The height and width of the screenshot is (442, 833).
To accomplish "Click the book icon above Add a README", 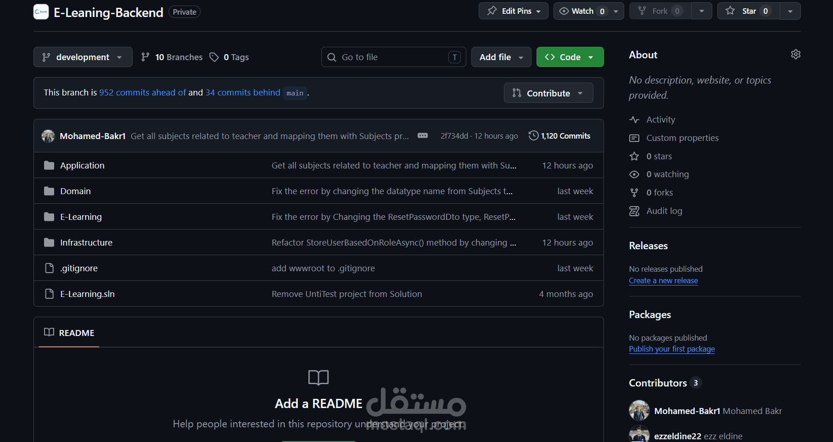I will coord(319,378).
